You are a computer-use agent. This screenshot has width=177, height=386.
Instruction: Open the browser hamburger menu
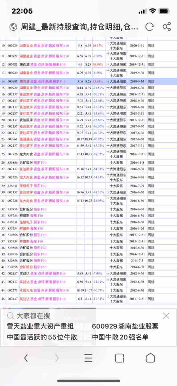click(x=88, y=358)
